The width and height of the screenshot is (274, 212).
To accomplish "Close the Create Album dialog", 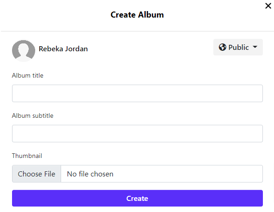I will 268,6.
